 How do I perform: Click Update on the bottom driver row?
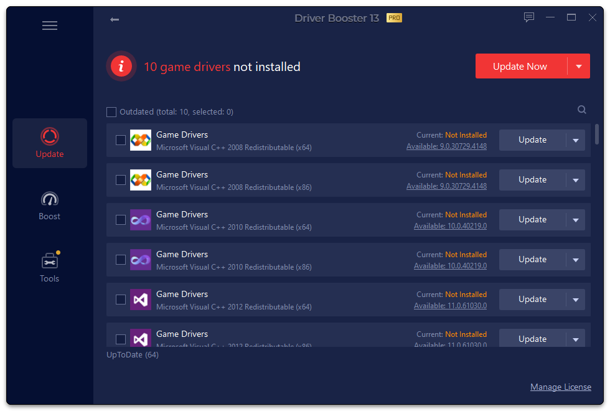532,339
